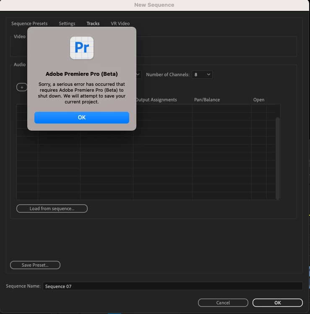
Task: Select the Tracks tab
Action: (93, 23)
